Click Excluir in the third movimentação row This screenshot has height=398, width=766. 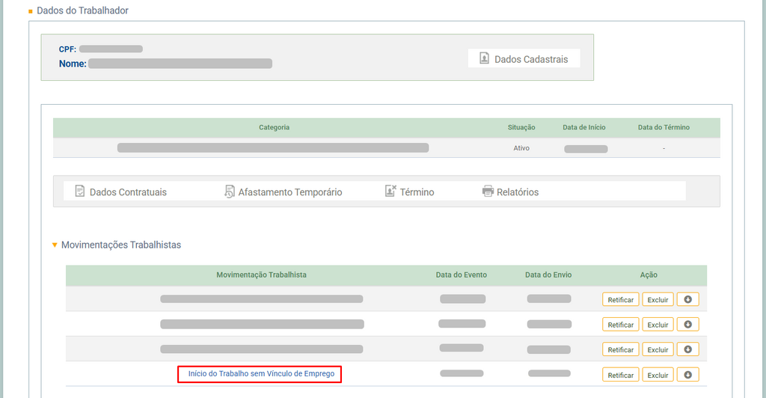[658, 349]
